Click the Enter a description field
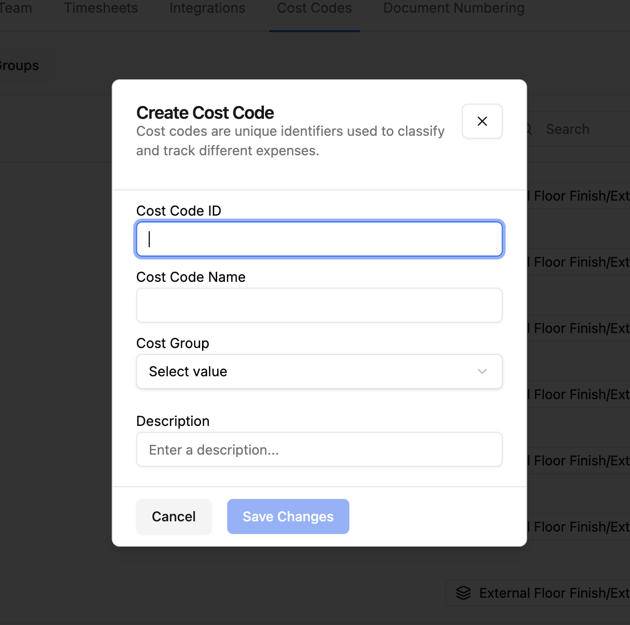Viewport: 630px width, 625px height. (x=319, y=449)
